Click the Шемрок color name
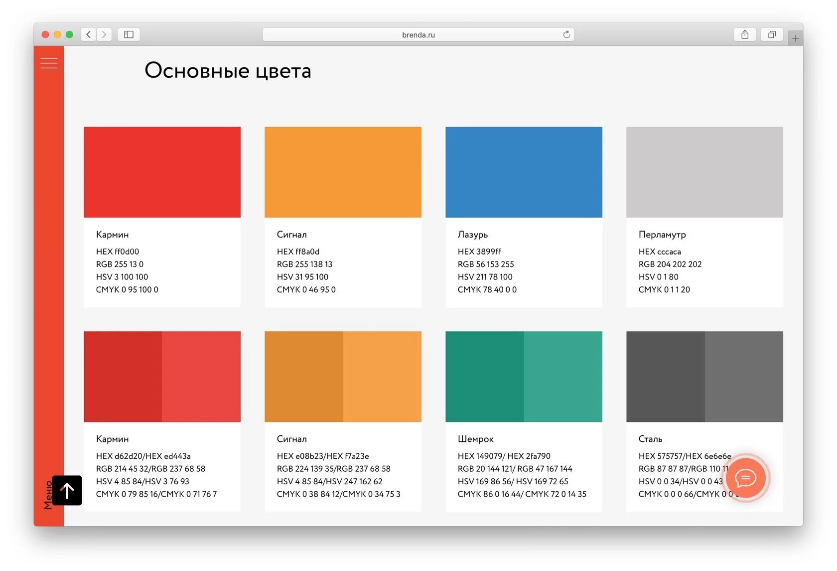 click(475, 439)
